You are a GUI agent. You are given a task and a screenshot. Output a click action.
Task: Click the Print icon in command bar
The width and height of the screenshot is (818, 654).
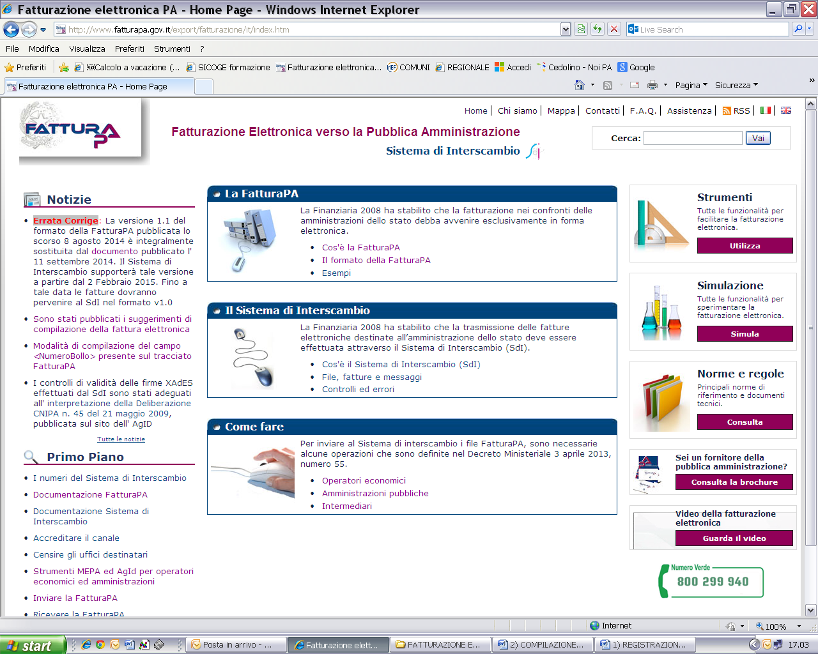click(652, 85)
